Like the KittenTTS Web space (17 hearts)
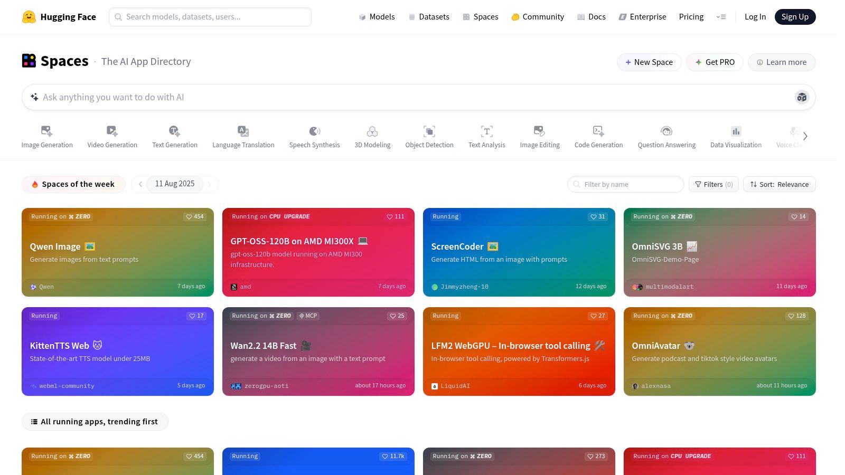The image size is (845, 475). click(x=196, y=316)
